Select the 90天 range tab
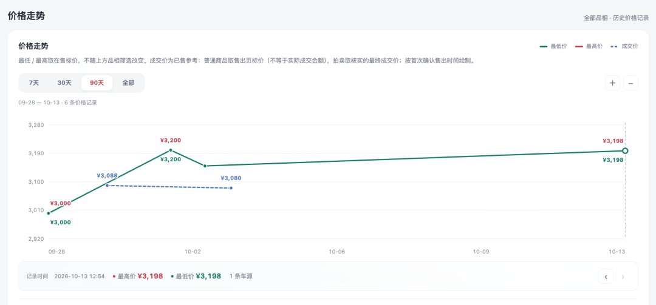Screen dimensions: 656x305 (97, 82)
